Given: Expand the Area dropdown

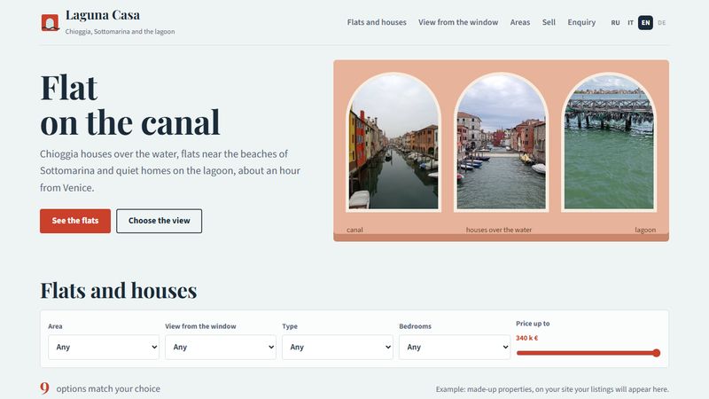Looking at the screenshot, I should [104, 347].
